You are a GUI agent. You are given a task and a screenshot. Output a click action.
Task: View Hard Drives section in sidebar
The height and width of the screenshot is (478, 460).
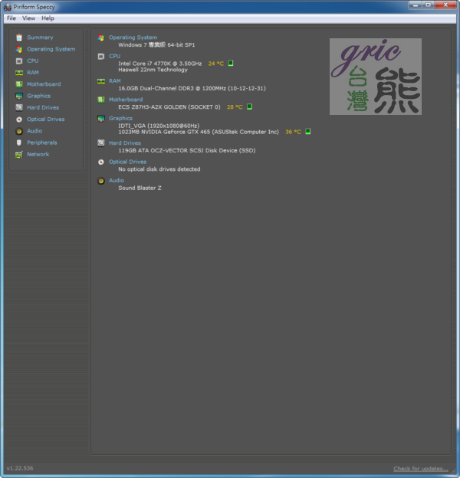[x=43, y=107]
